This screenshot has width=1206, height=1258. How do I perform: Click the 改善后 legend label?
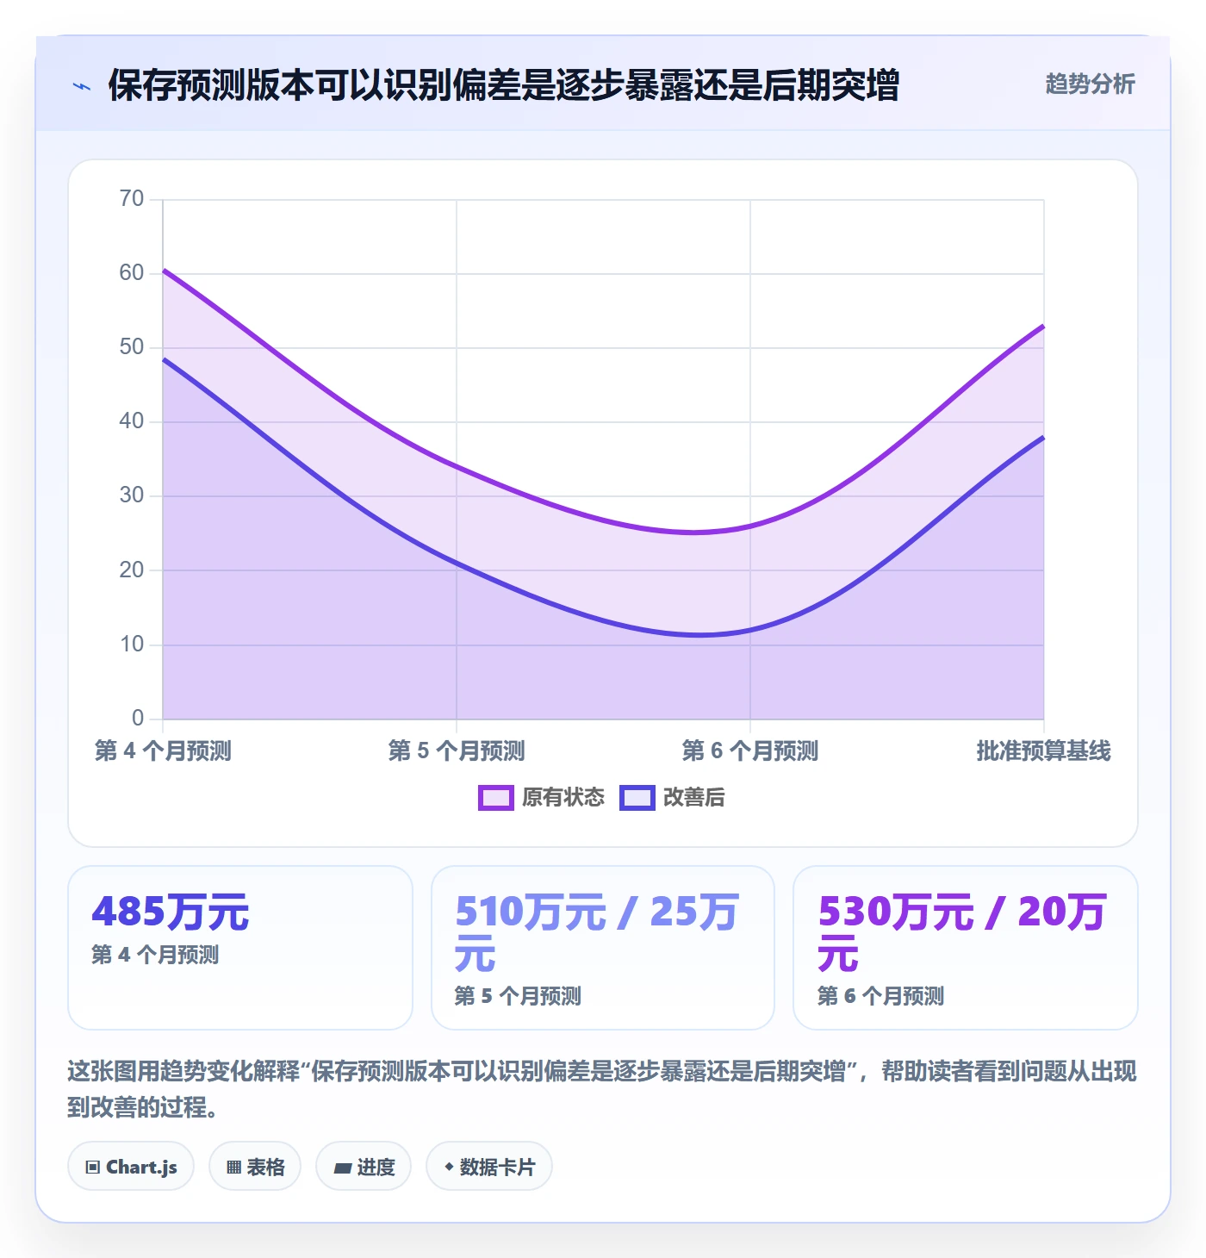[x=693, y=798]
